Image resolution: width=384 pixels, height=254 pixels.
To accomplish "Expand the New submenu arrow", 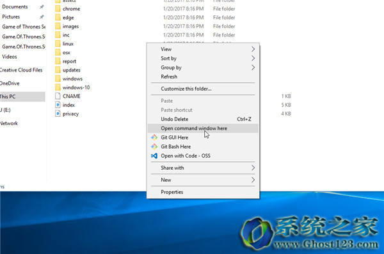I will click(253, 180).
